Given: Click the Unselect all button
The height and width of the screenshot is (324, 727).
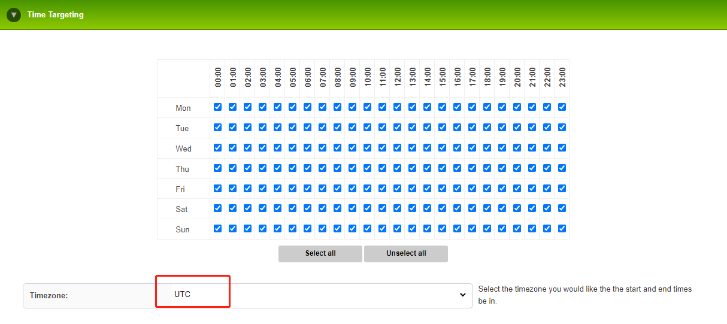Looking at the screenshot, I should coord(406,253).
